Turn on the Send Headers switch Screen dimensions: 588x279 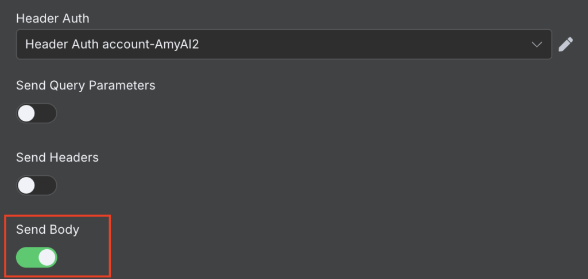pos(36,185)
